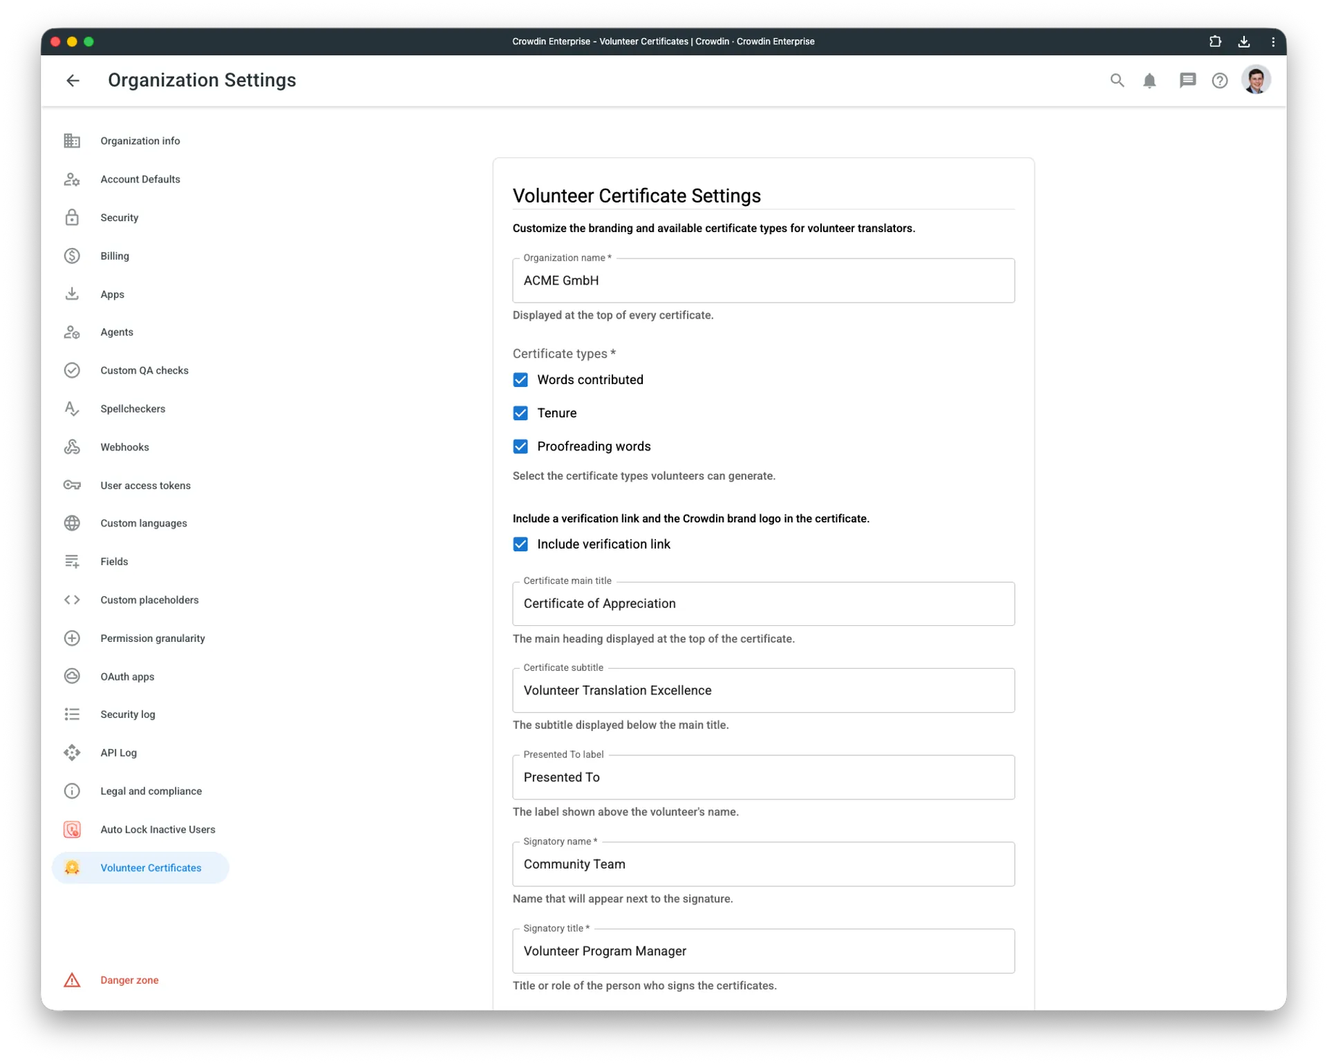Open the Legal and compliance section
1327x1064 pixels.
tap(151, 790)
